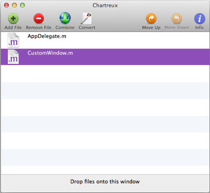
Task: Click the green Add File icon
Action: coord(13,18)
